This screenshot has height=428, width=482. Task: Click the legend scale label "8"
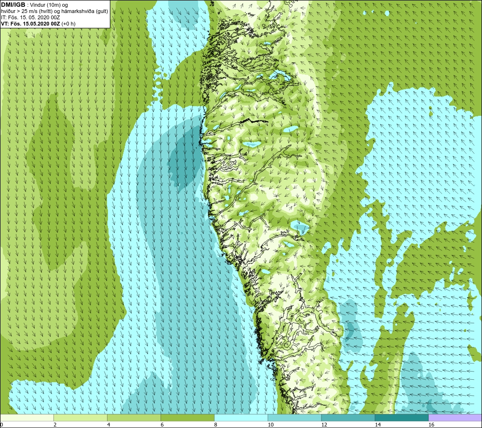pos(215,425)
